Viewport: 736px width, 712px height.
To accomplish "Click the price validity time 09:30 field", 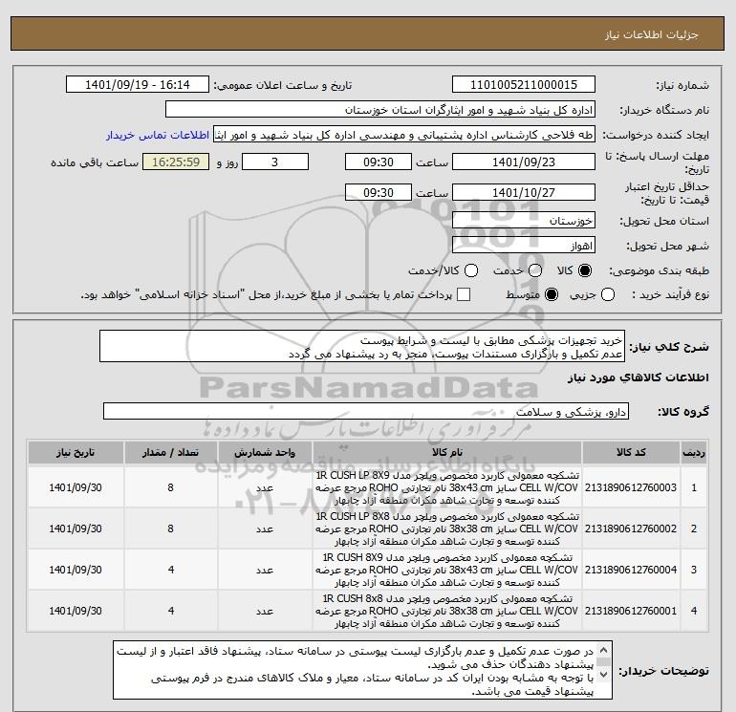I will (x=379, y=192).
